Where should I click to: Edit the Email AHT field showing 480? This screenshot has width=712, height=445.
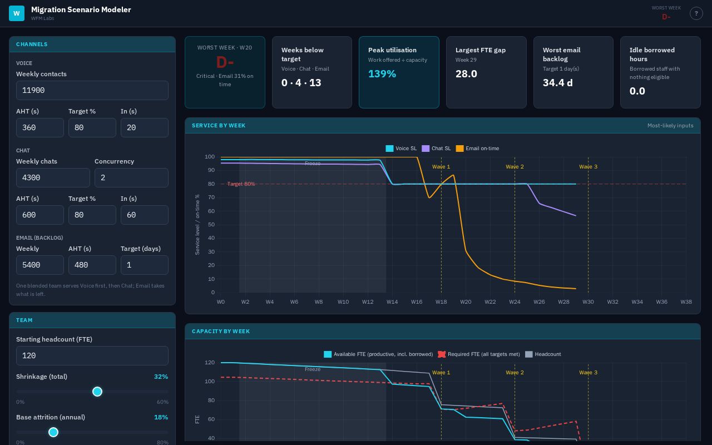coord(92,265)
